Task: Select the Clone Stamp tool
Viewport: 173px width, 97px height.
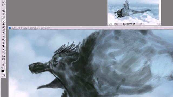Action: [4, 24]
